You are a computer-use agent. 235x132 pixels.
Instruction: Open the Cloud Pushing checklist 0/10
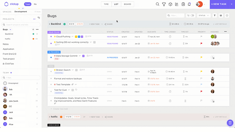point(88,36)
